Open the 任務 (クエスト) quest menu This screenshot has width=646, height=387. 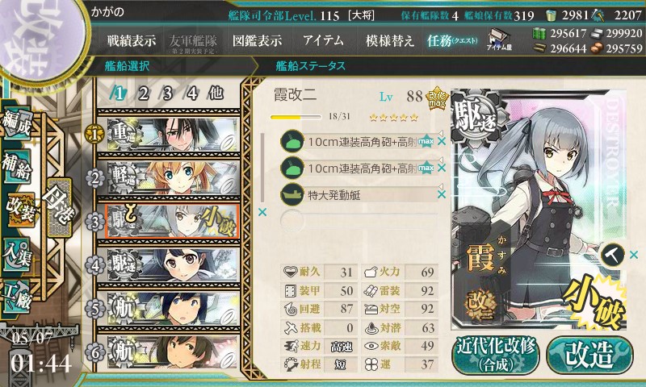(x=452, y=40)
